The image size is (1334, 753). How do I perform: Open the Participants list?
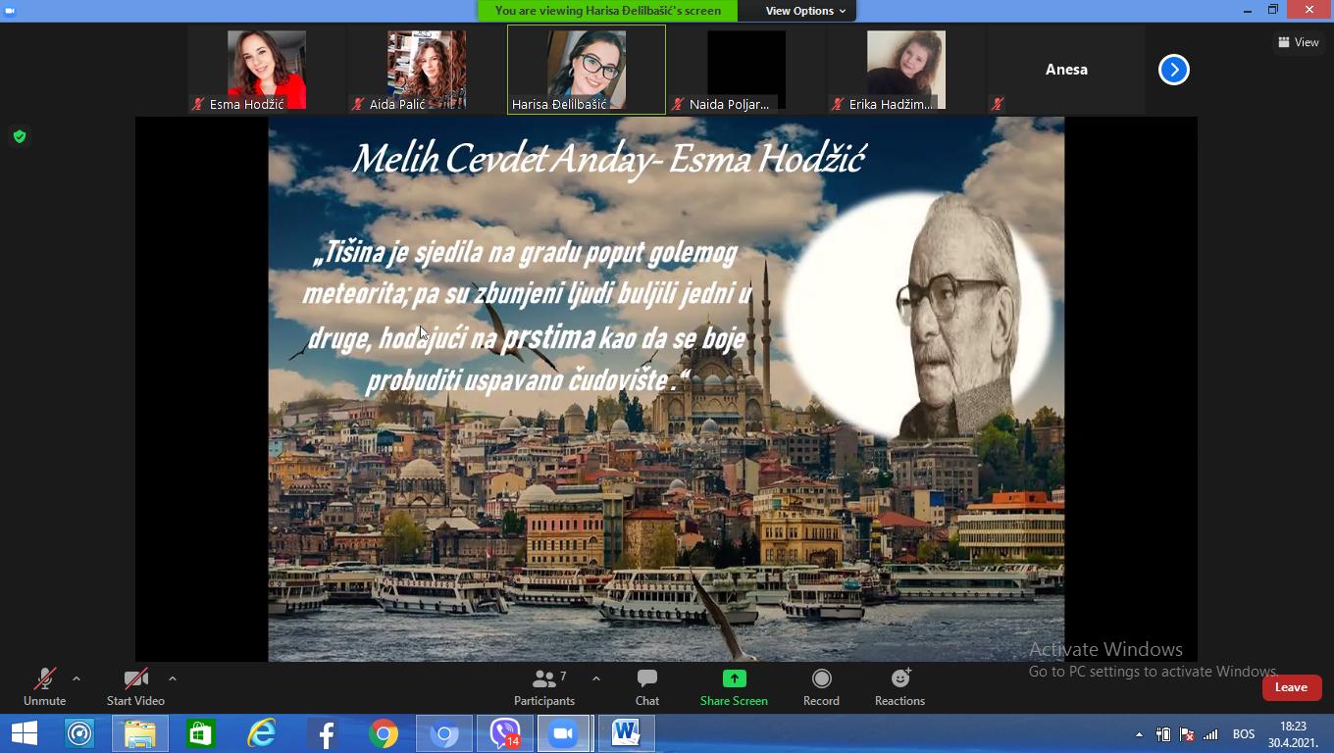point(544,687)
